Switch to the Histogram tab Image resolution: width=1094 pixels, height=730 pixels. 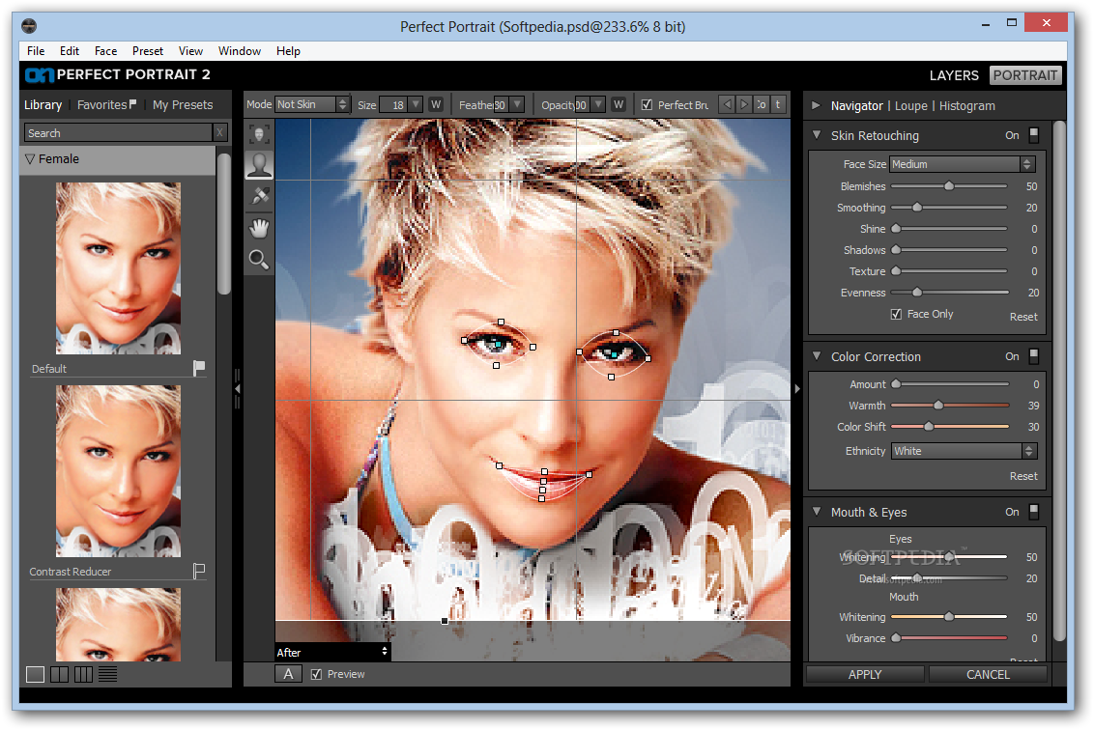pyautogui.click(x=967, y=106)
